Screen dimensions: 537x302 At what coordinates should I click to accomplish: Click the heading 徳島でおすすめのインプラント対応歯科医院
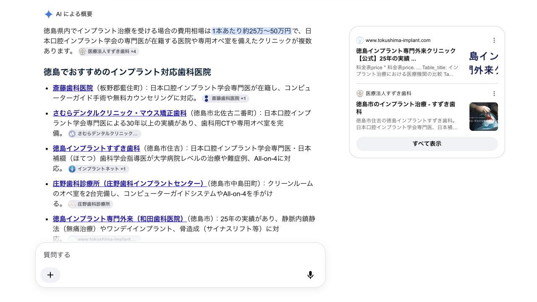[127, 72]
